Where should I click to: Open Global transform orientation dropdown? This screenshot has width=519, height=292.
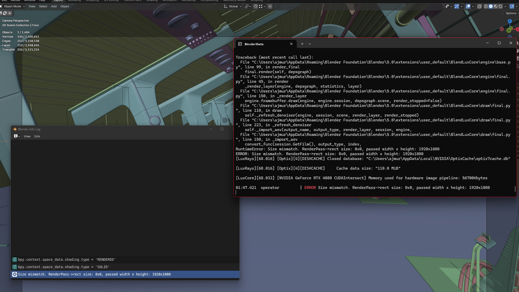pos(233,6)
